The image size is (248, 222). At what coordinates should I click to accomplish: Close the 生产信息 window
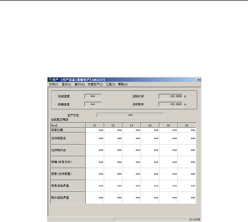[x=199, y=80]
